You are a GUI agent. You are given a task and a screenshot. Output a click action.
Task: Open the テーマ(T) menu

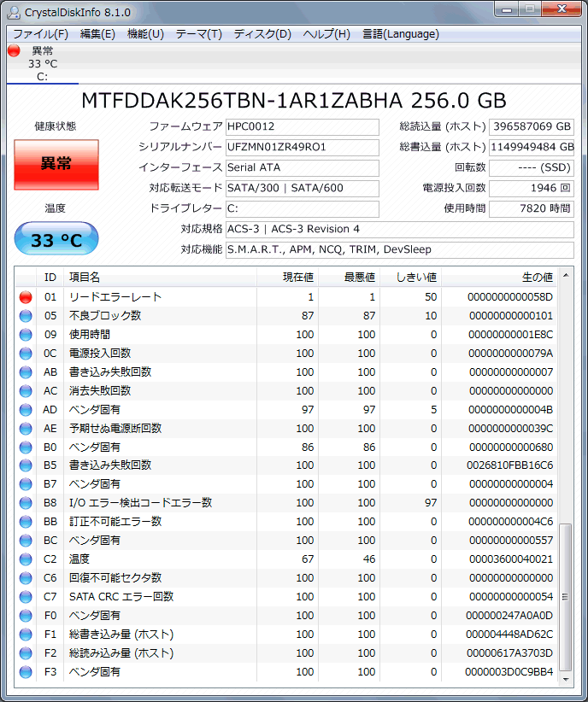click(198, 34)
